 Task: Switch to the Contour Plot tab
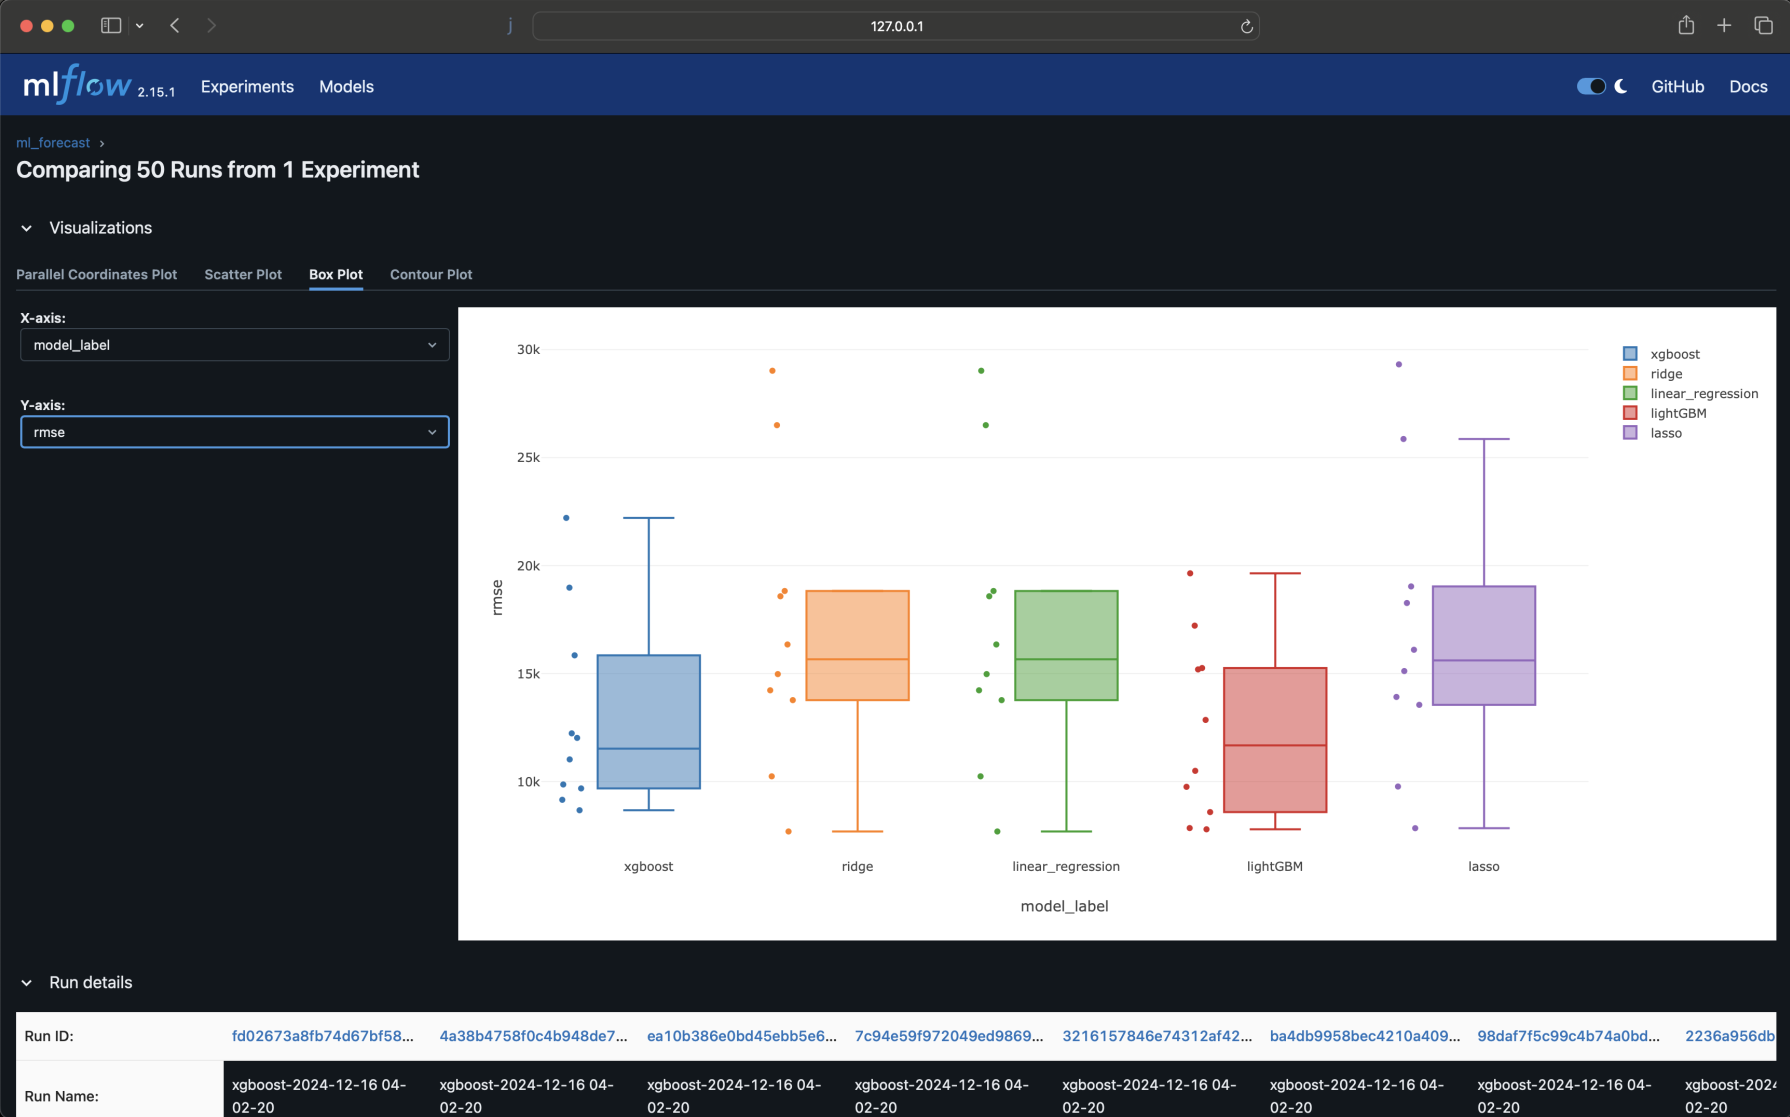tap(430, 274)
